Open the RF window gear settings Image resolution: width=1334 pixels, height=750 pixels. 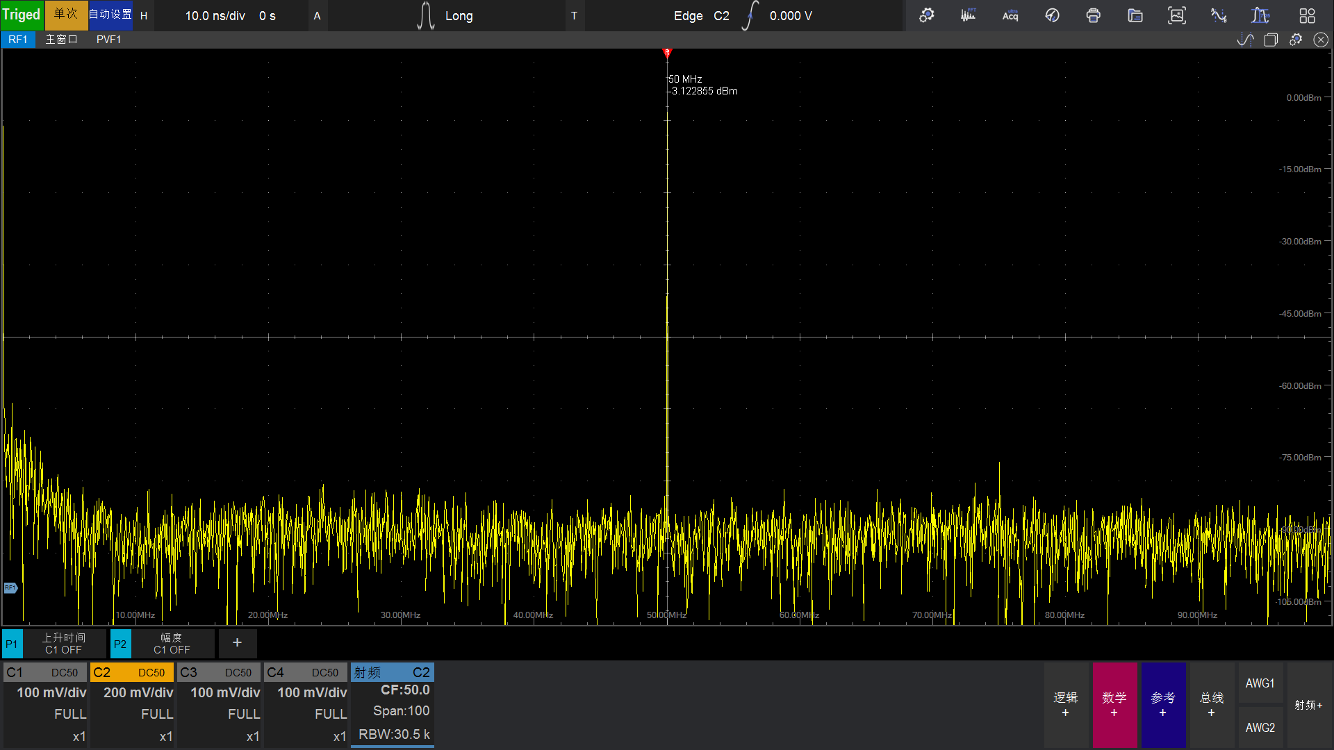tap(1296, 40)
